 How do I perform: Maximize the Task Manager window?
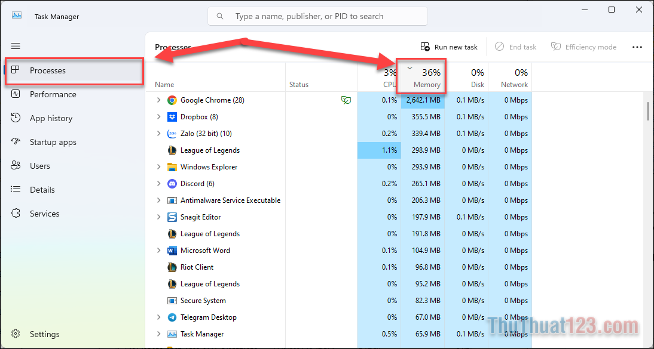click(611, 10)
